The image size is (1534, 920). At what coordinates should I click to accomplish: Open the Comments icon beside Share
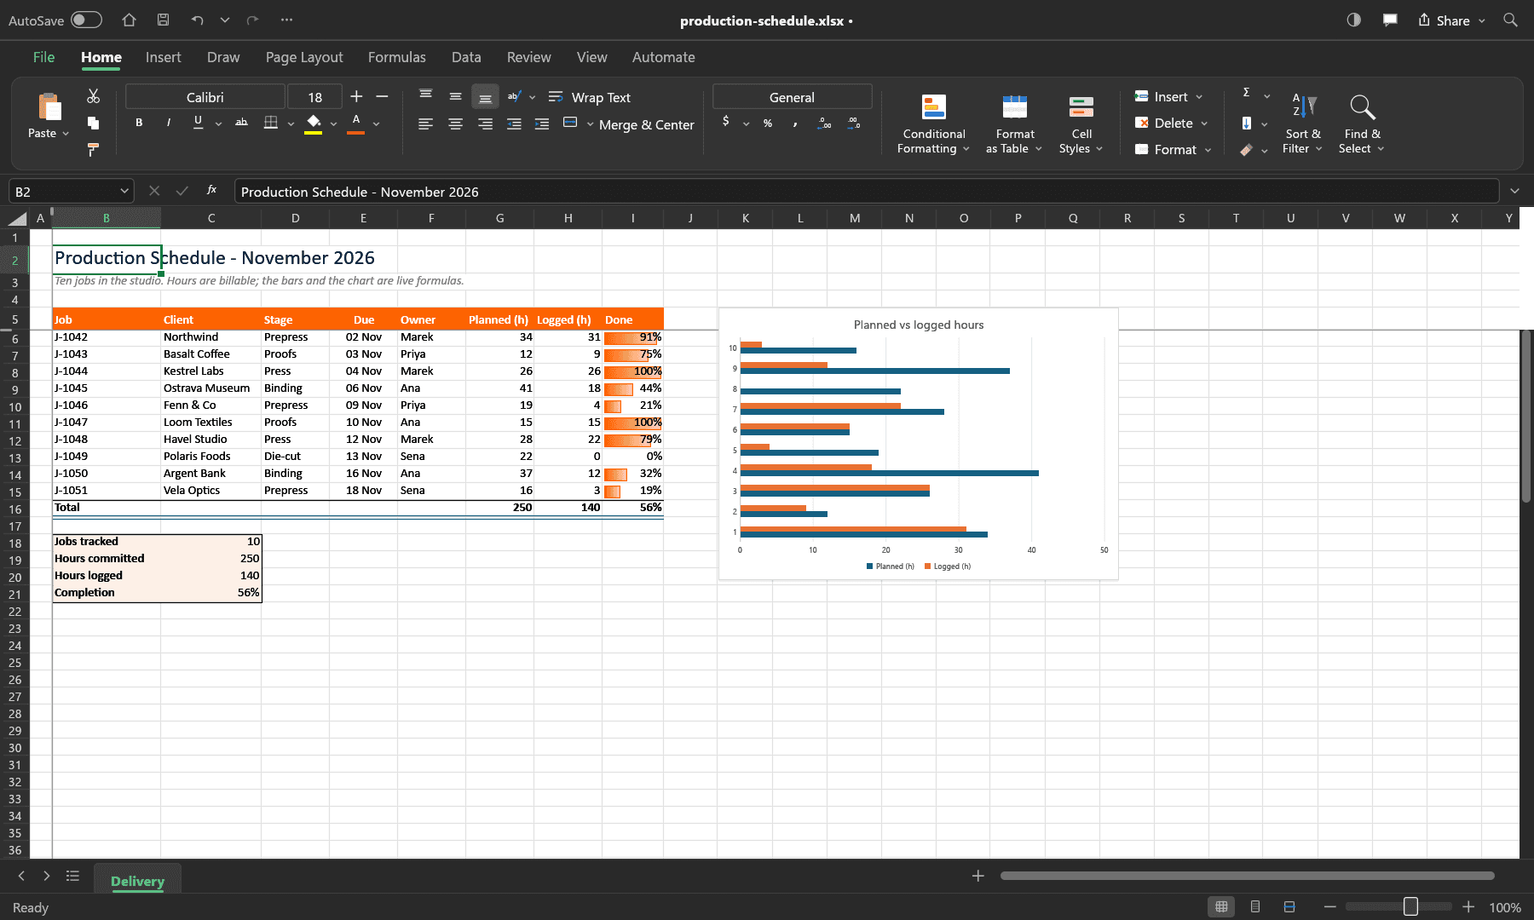pos(1390,20)
